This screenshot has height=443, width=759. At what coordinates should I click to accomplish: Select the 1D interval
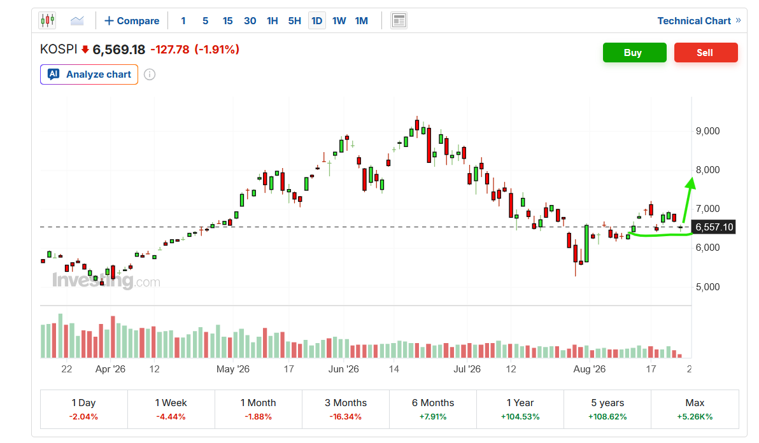[x=316, y=21]
